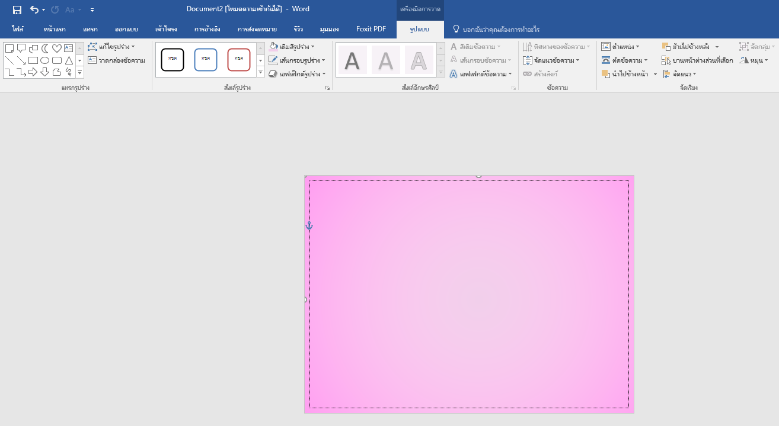
Task: Open bring forward options arrow
Action: point(655,74)
